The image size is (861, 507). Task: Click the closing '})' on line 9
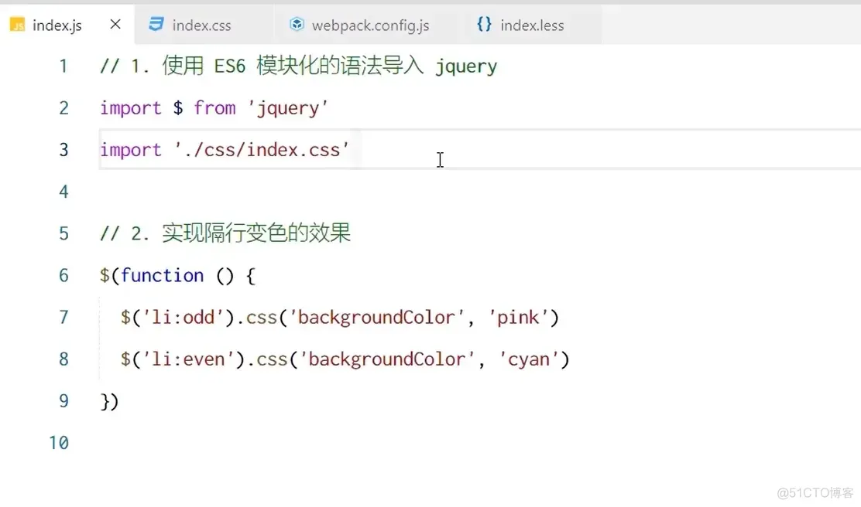click(109, 401)
